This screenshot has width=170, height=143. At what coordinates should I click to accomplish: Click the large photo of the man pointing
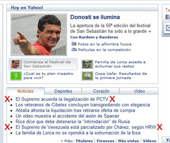click(38, 35)
